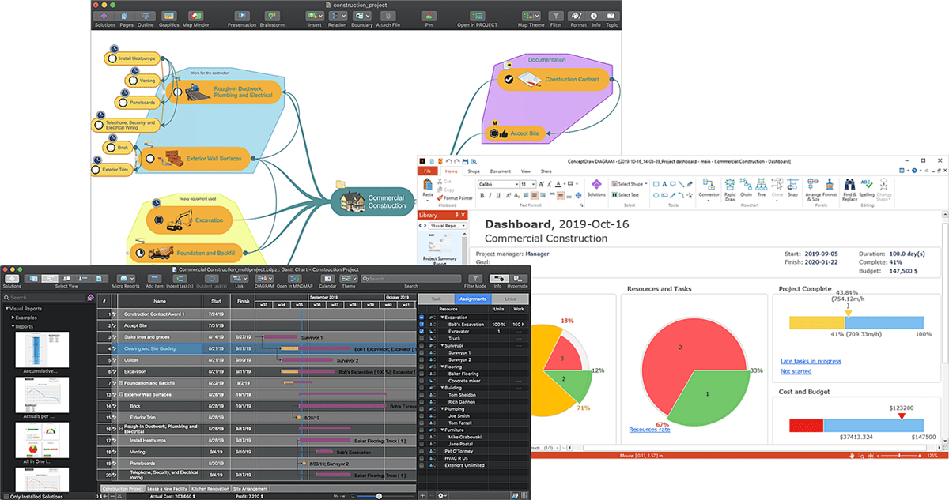This screenshot has width=949, height=500.
Task: Open Calendar in the Gantt chart toolbar
Action: click(x=327, y=281)
